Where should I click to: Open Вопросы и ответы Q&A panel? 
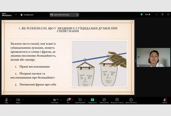[117, 100]
